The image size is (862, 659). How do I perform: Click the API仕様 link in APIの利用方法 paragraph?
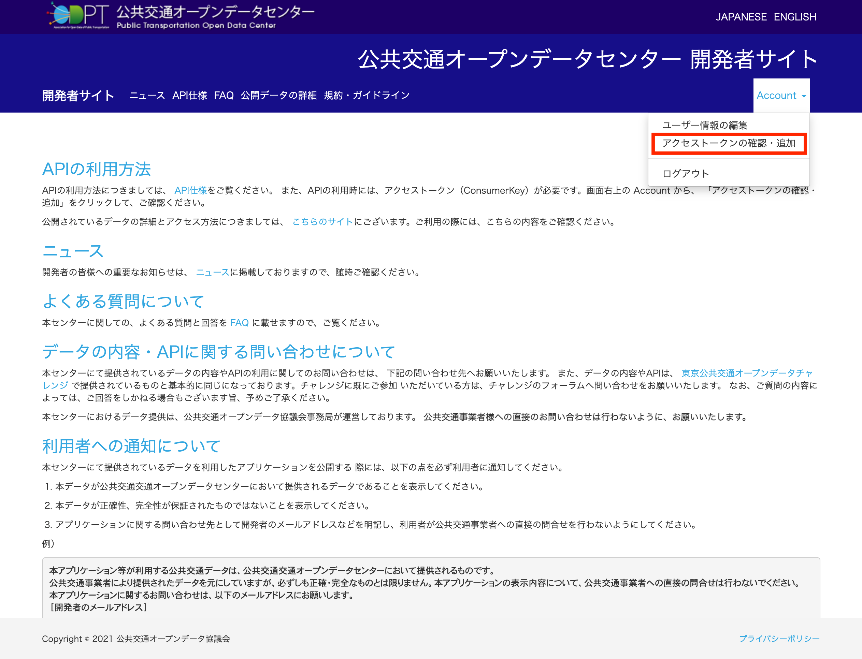(191, 190)
